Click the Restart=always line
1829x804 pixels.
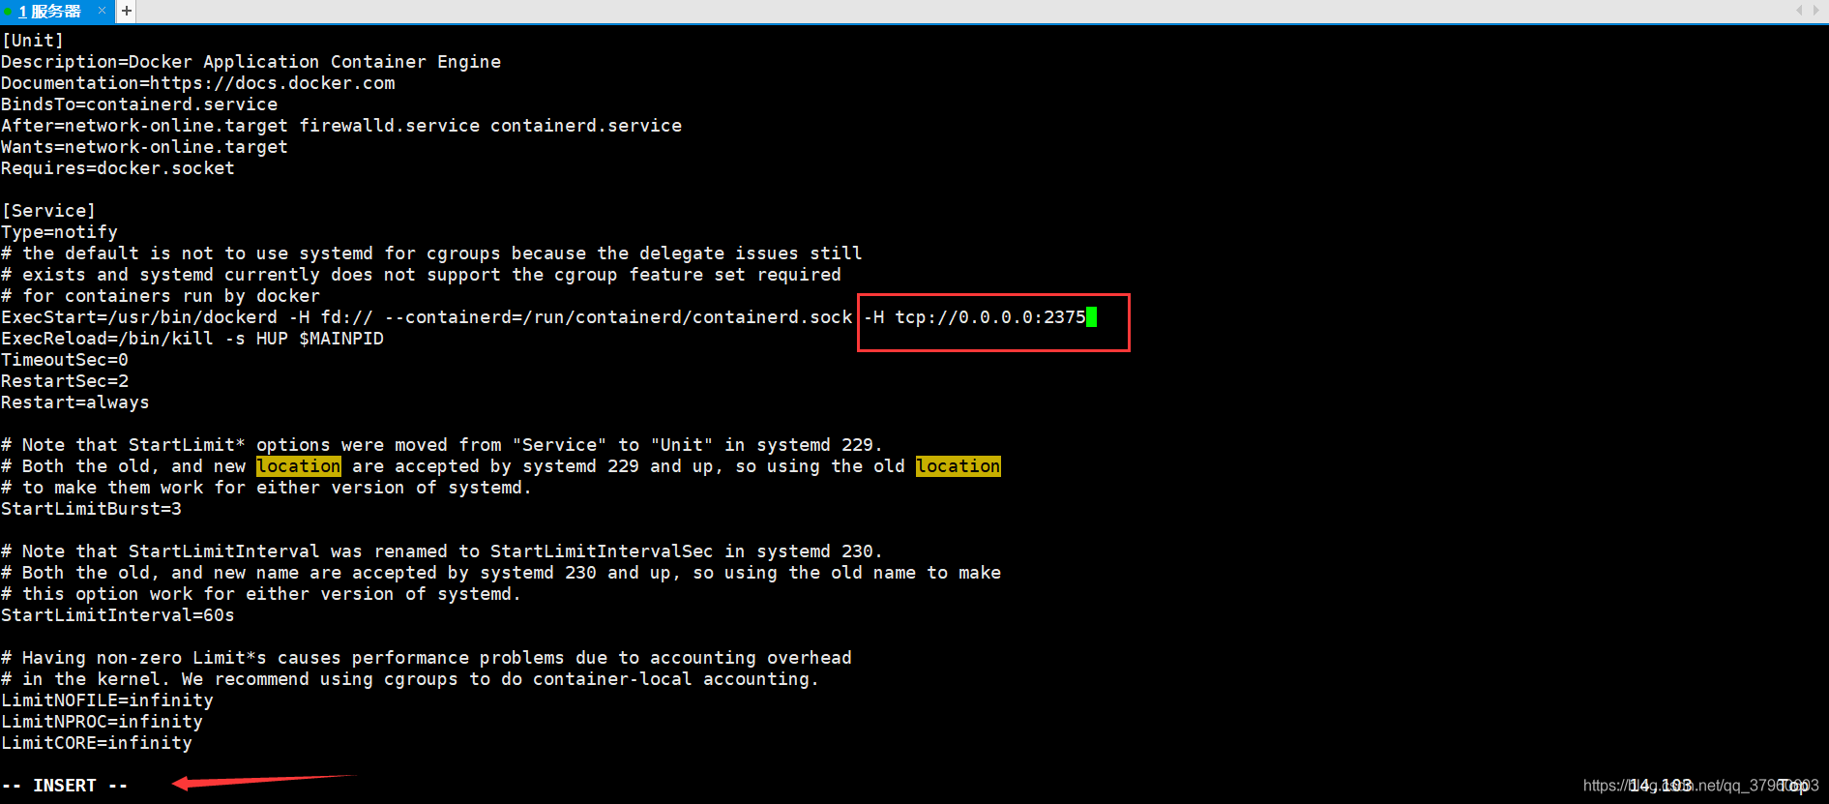tap(75, 402)
